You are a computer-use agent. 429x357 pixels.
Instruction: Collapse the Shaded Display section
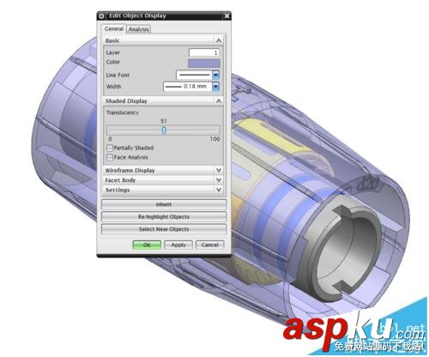[219, 101]
